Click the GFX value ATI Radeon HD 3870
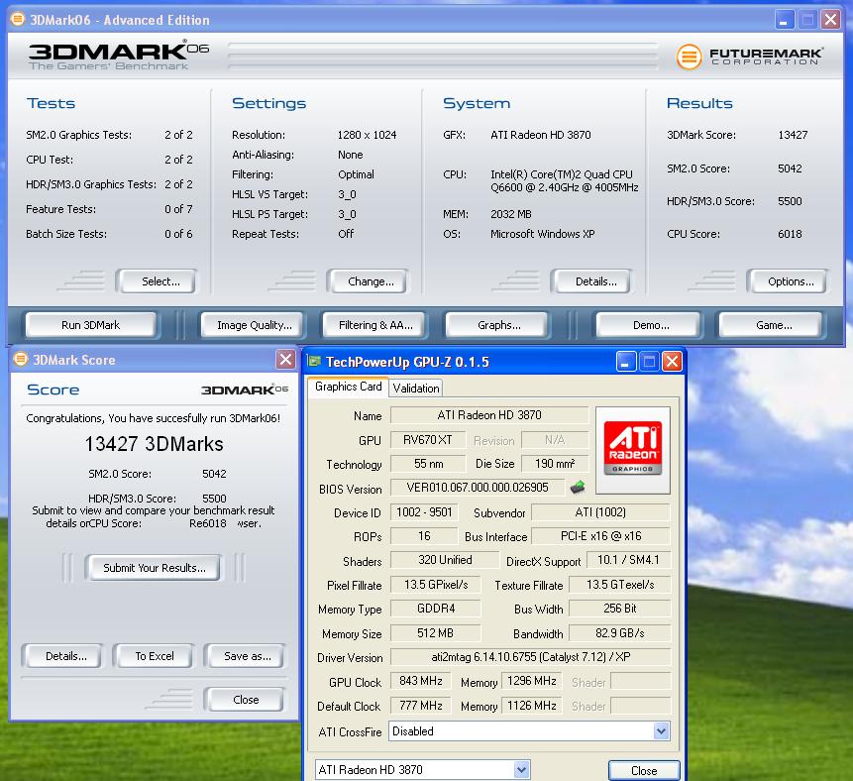Image resolution: width=853 pixels, height=781 pixels. (x=540, y=135)
